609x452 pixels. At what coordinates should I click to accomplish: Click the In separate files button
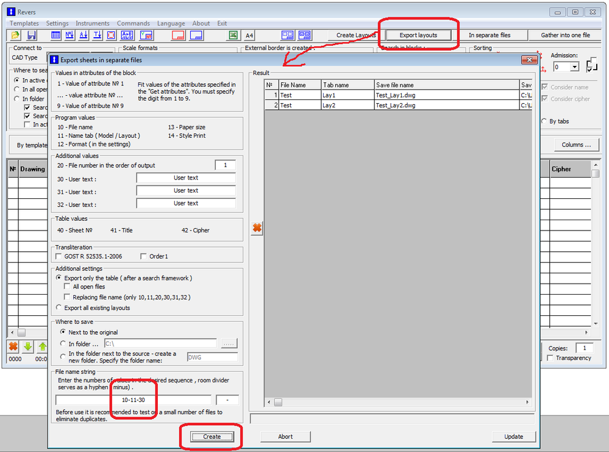tap(490, 35)
